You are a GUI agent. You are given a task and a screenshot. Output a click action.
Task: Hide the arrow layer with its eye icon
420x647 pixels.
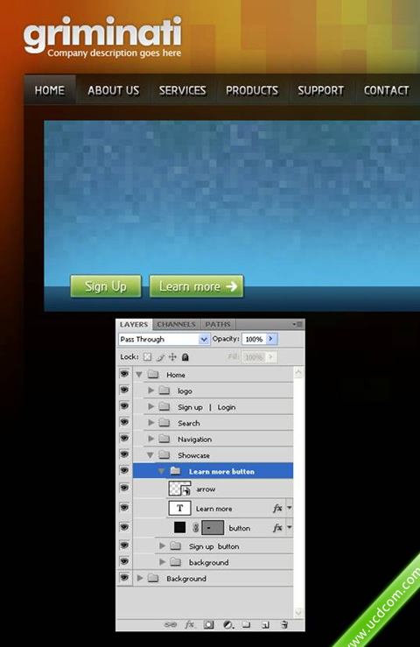tap(124, 488)
